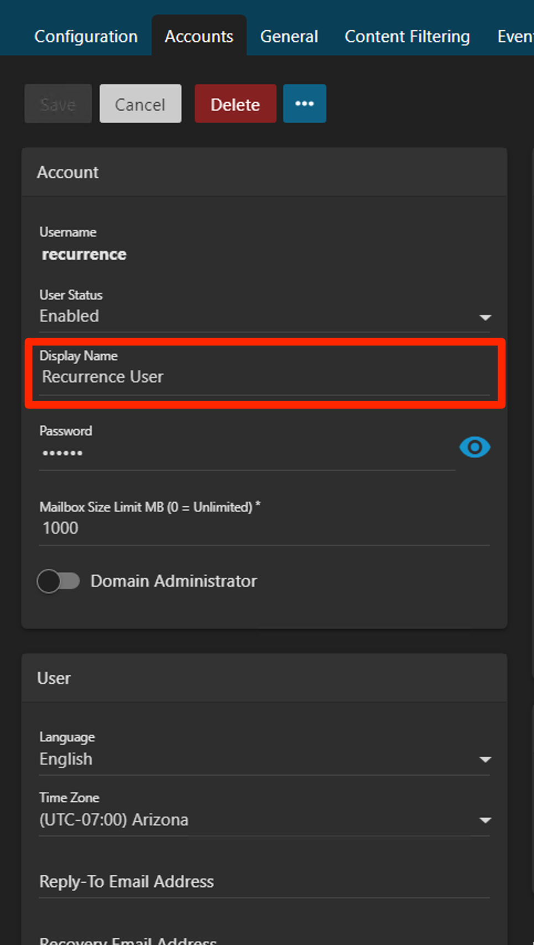Screen dimensions: 534x945
Task: Click the greyed-out Save button
Action: 58,104
